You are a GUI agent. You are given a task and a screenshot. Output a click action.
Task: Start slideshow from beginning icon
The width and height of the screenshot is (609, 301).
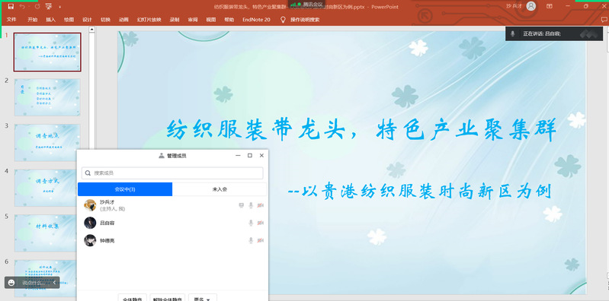coord(49,7)
